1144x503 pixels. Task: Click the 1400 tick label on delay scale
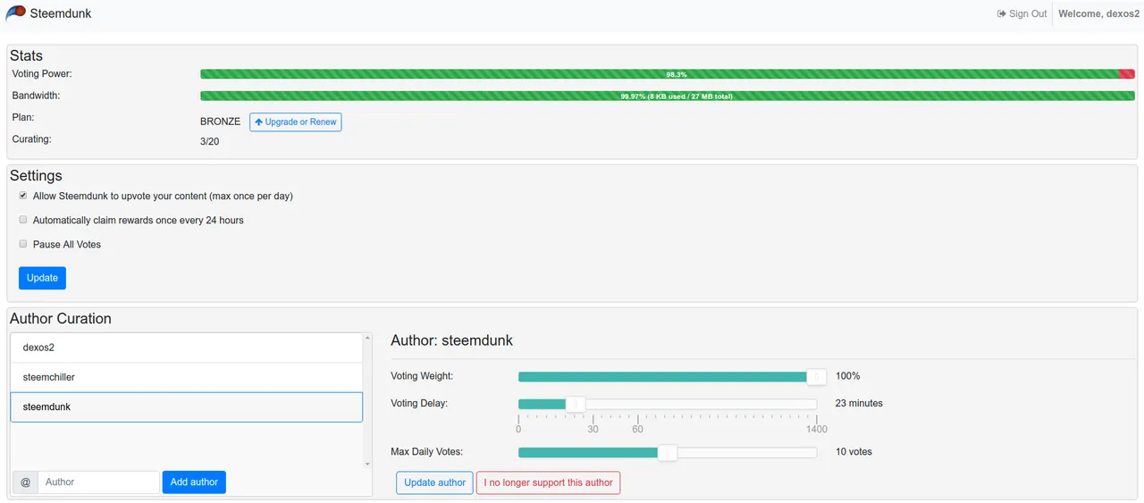[816, 430]
